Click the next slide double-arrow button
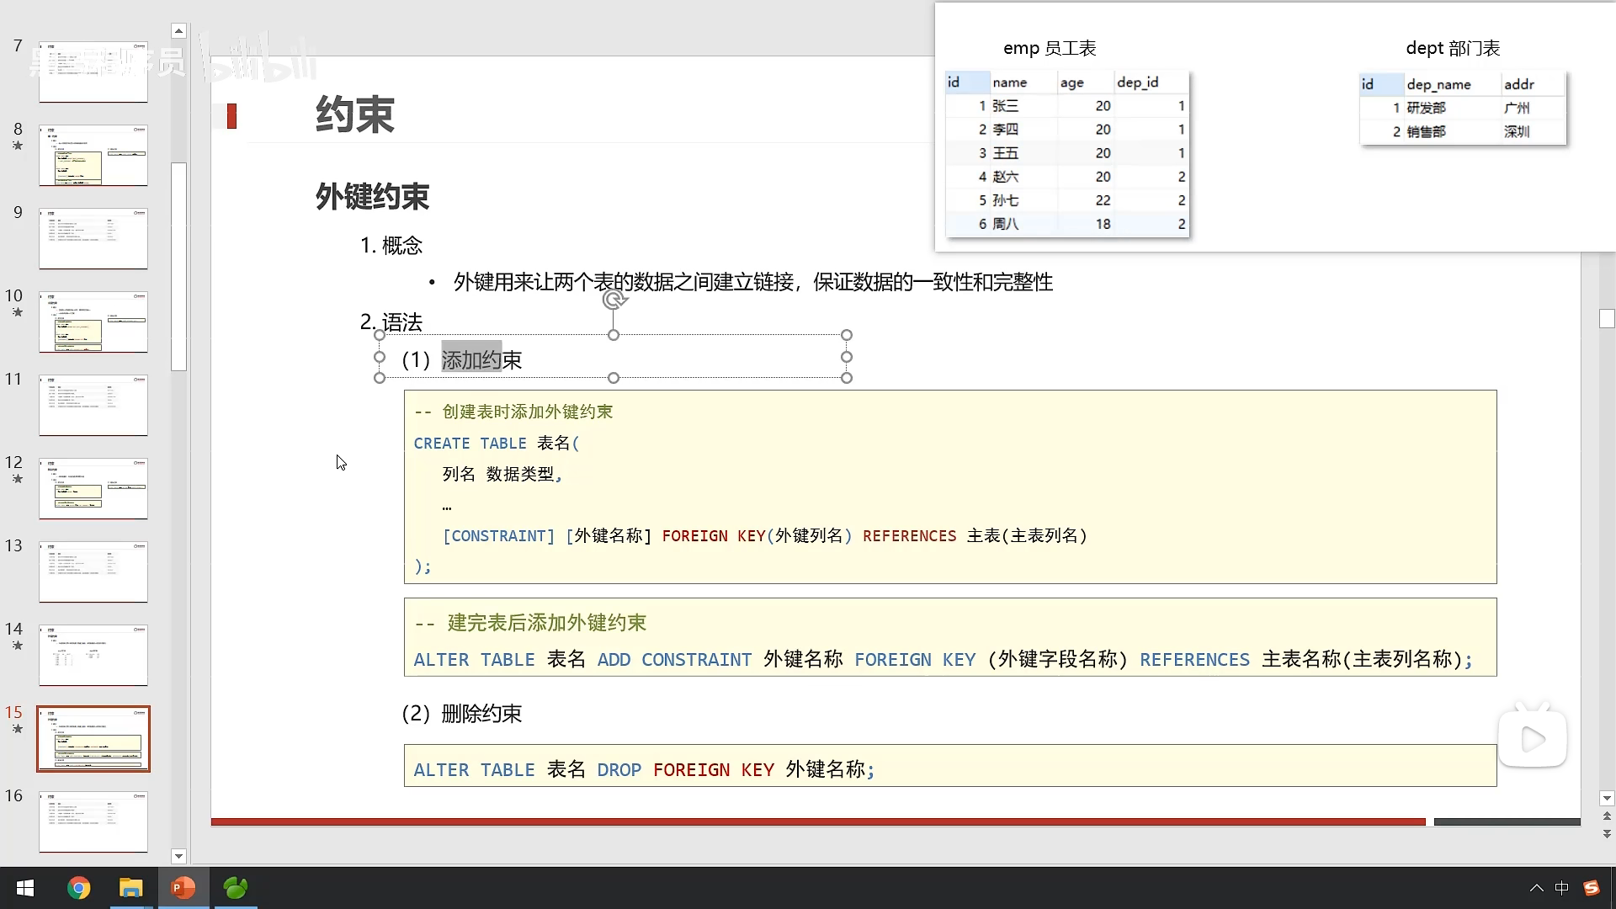Image resolution: width=1616 pixels, height=909 pixels. [1607, 834]
